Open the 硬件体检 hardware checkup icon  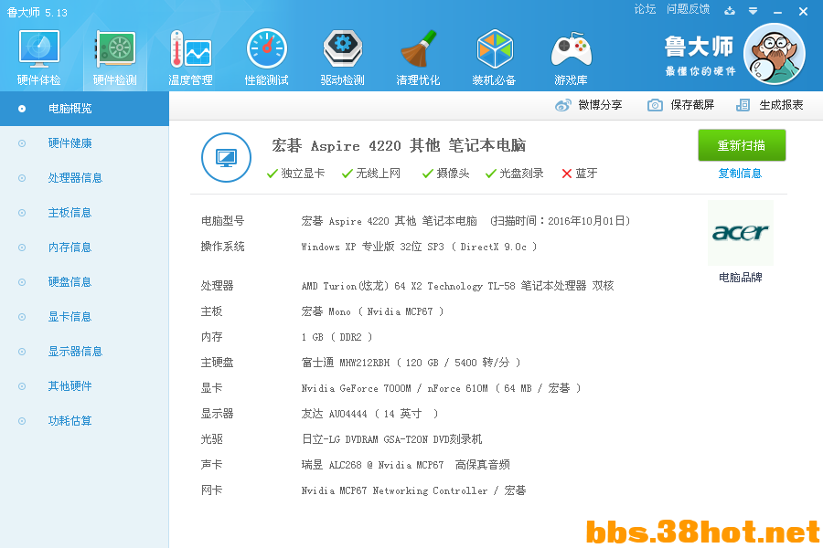(38, 50)
